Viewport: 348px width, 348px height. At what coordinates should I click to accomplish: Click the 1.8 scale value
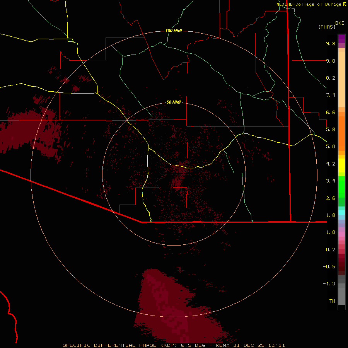pyautogui.click(x=331, y=215)
